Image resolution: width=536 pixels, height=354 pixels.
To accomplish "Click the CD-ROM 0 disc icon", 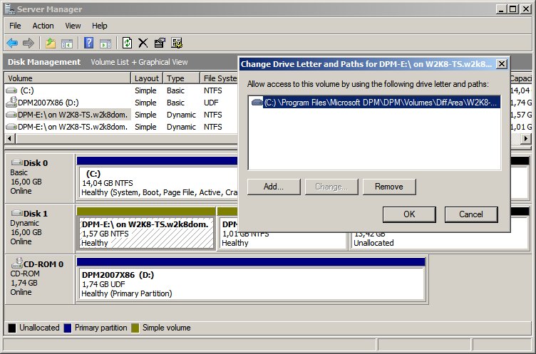I will coord(17,263).
